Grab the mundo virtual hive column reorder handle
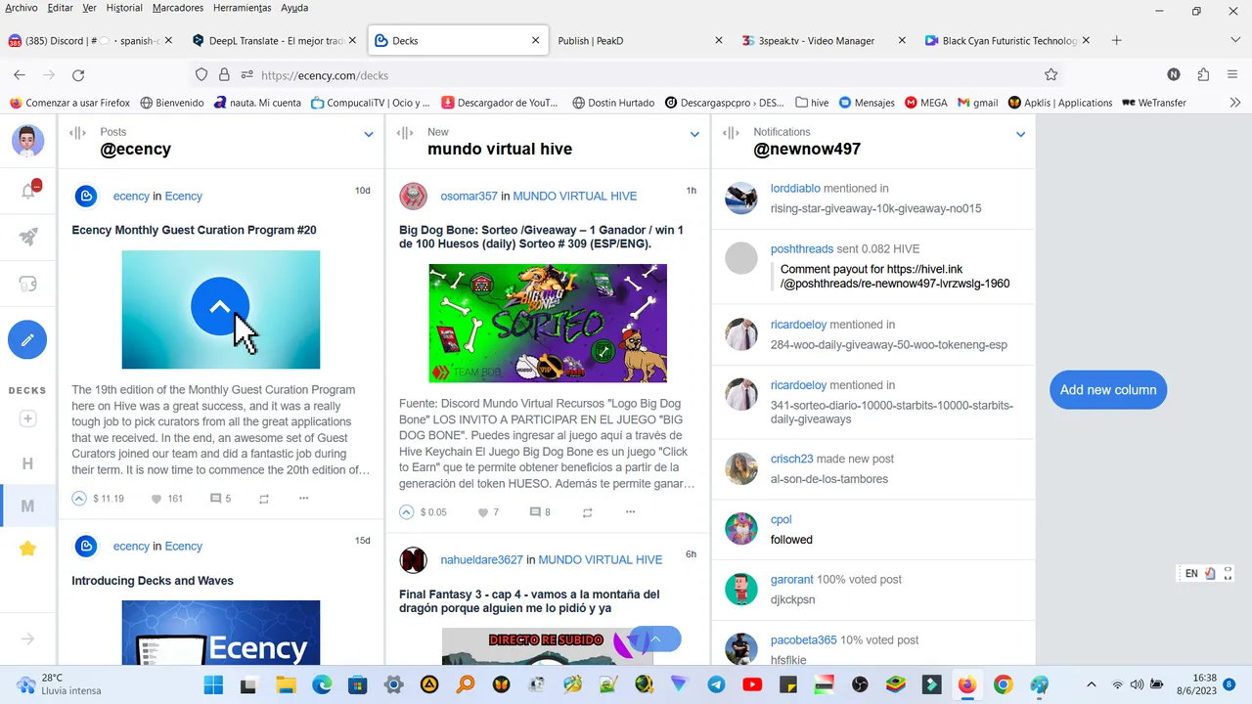Image resolution: width=1252 pixels, height=704 pixels. pos(405,133)
